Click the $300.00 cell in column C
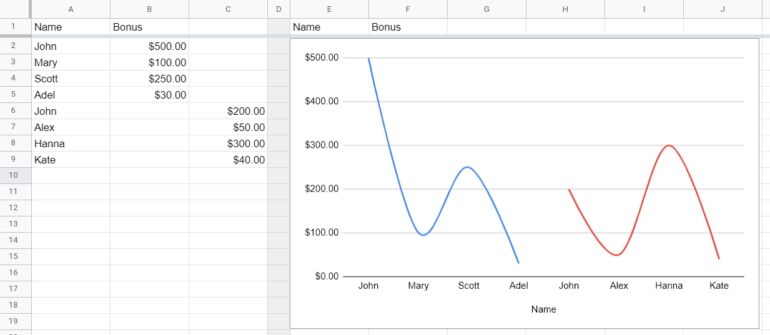The image size is (770, 335). click(x=228, y=143)
